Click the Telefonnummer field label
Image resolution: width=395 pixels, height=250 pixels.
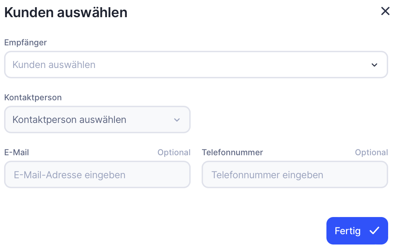(232, 152)
